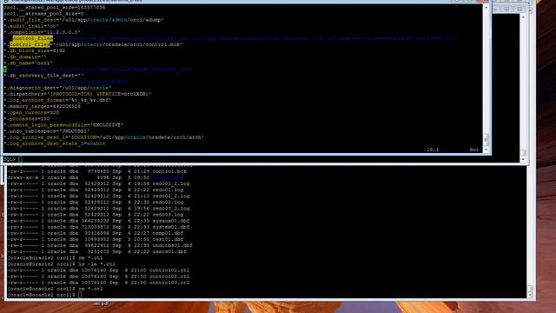Screen dimensions: 556x313
Task: Click the users01.dbf file row
Action: pos(97,251)
